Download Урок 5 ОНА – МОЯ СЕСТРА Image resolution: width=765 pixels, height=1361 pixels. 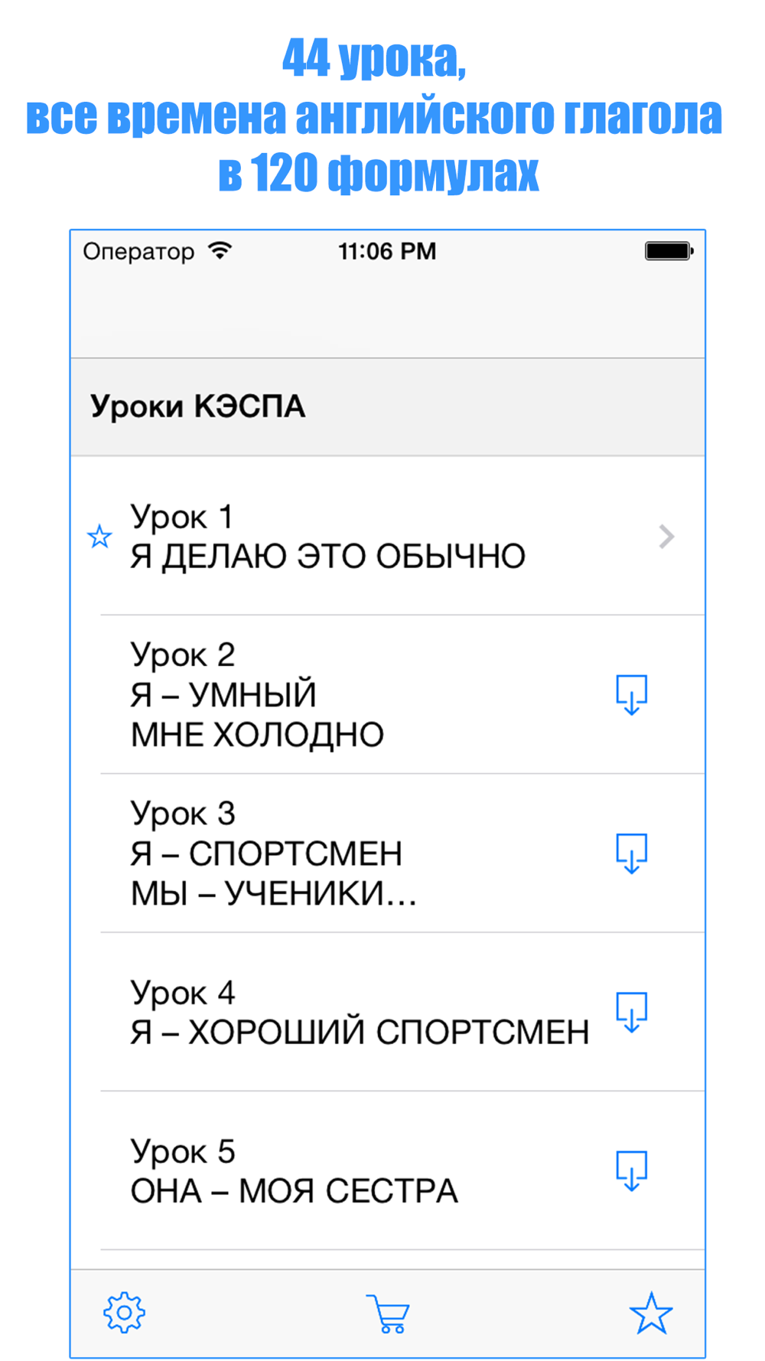tap(632, 1170)
